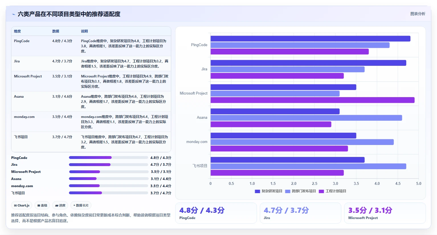Select 飞书项目 in the table's 维度 column

21,137
